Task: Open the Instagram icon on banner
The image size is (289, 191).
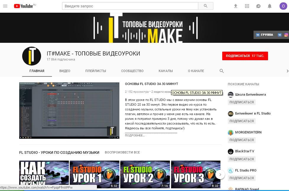Action: pos(286,35)
